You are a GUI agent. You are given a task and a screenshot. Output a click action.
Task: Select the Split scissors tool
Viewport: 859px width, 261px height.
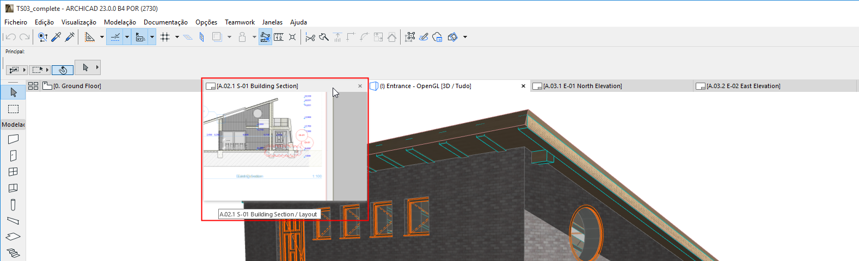click(x=310, y=37)
